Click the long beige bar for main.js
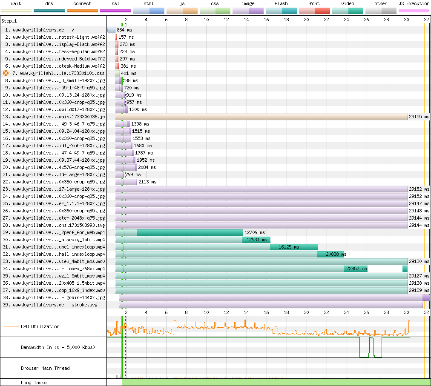Screen dimensions: 431x386 pos(261,117)
